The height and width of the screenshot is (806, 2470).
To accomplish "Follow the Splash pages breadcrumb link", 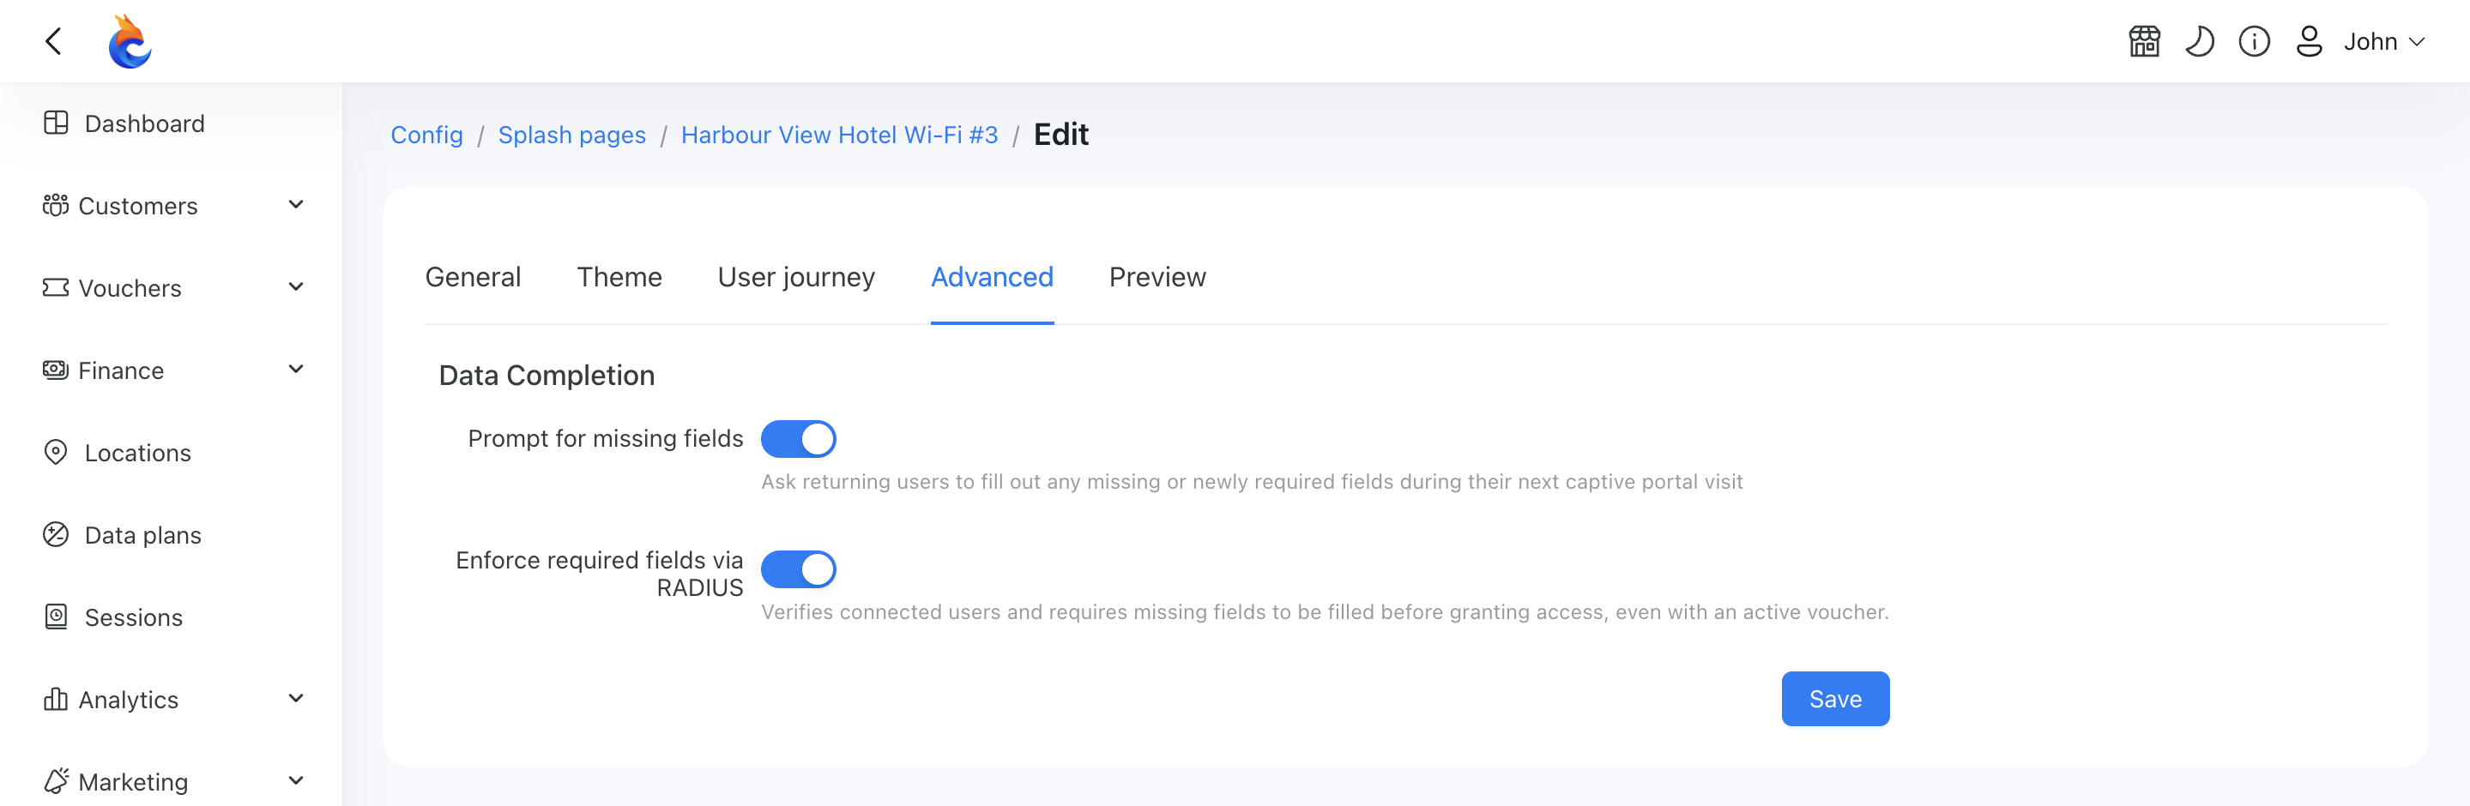I will coord(571,134).
